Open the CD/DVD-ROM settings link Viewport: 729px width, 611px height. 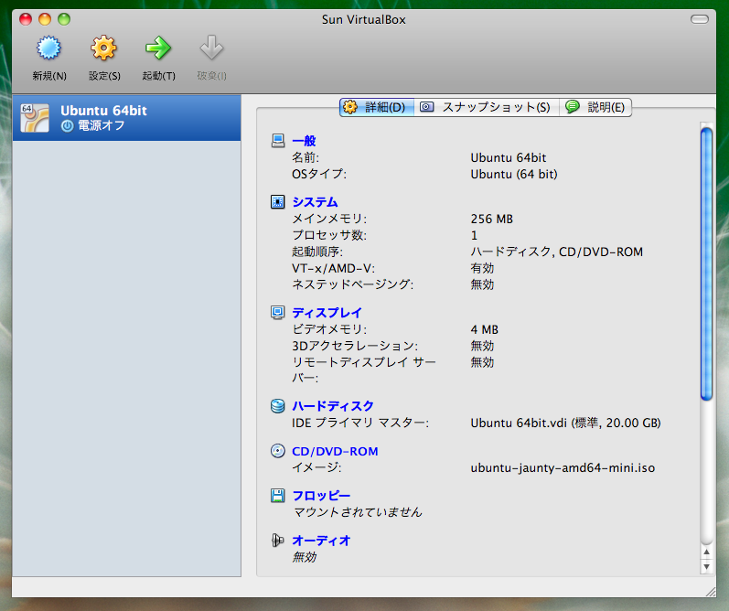[335, 451]
